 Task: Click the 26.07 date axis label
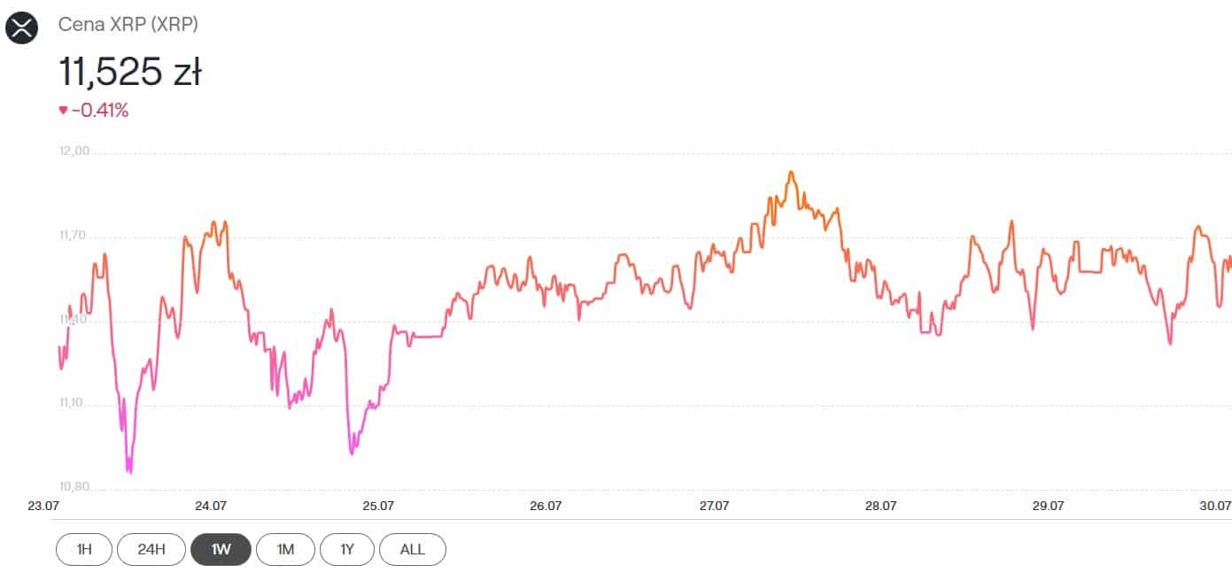546,506
